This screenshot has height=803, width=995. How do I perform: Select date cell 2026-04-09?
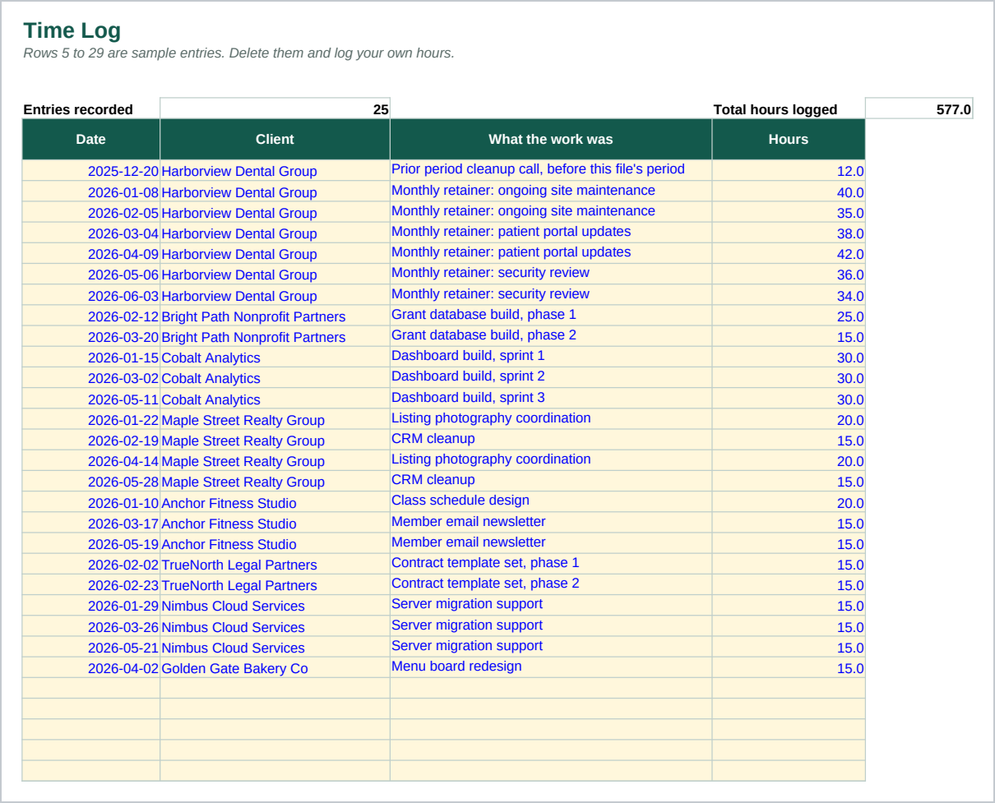point(91,254)
